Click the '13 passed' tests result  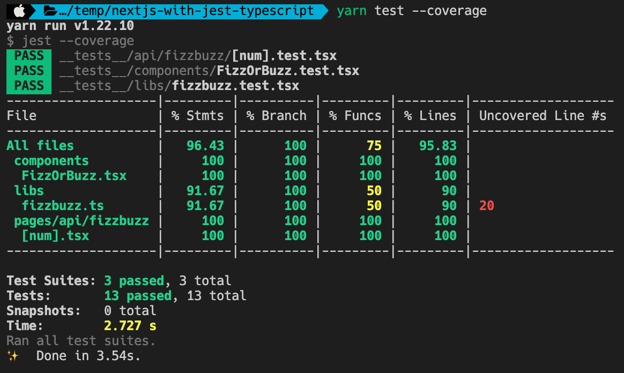(x=138, y=296)
